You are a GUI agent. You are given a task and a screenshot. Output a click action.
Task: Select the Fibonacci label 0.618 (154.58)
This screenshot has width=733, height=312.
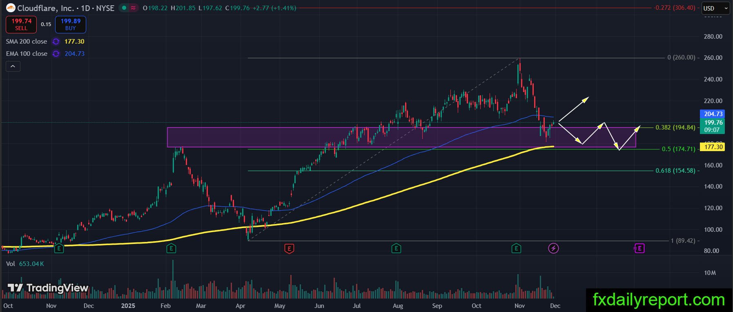(x=675, y=171)
